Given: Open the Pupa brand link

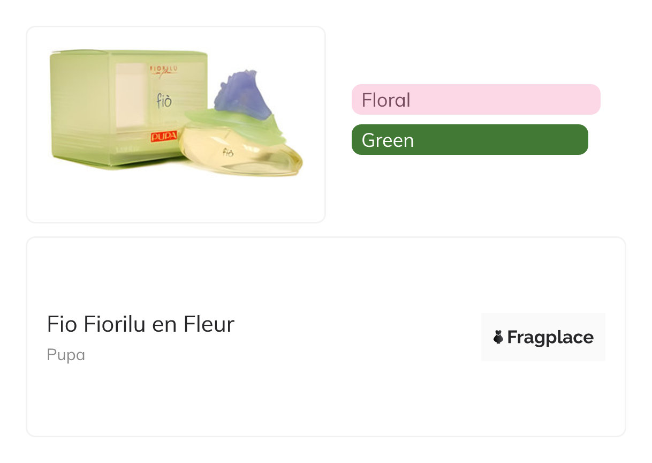Looking at the screenshot, I should (x=66, y=355).
